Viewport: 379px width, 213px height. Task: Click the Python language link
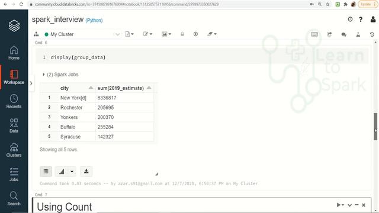(94, 20)
